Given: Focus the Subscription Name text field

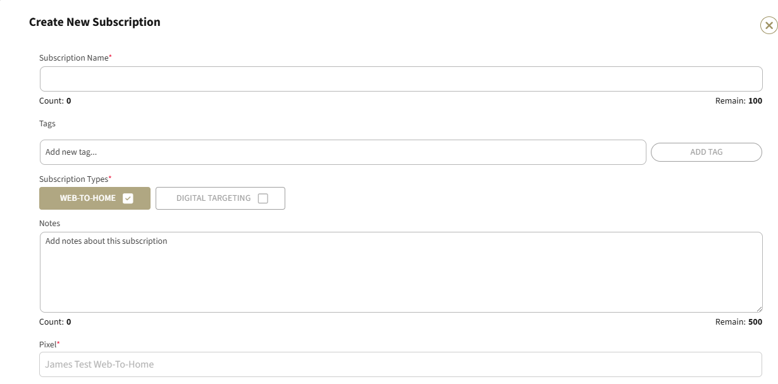Looking at the screenshot, I should [x=401, y=79].
